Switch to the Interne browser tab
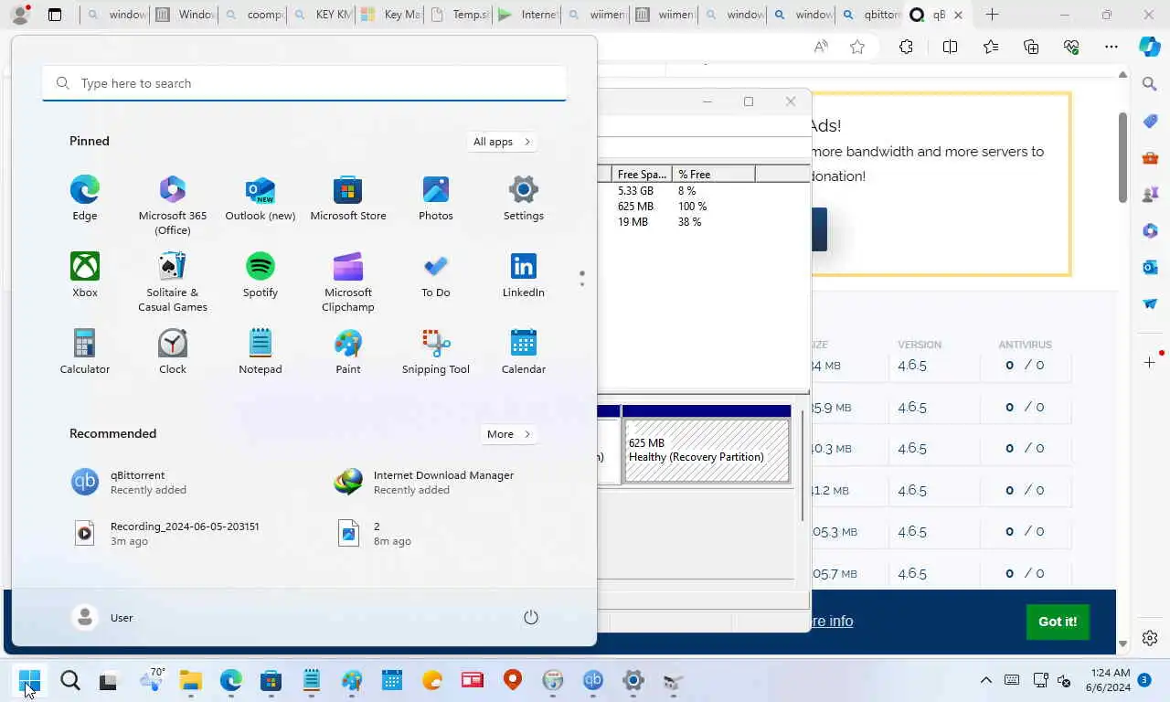 (x=528, y=15)
